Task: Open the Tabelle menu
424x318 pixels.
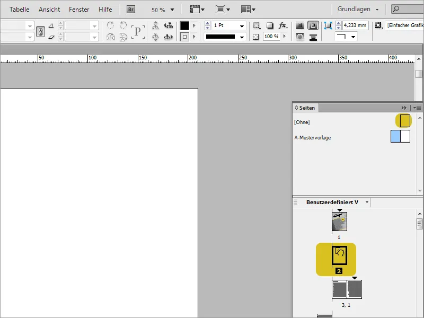Action: point(20,10)
